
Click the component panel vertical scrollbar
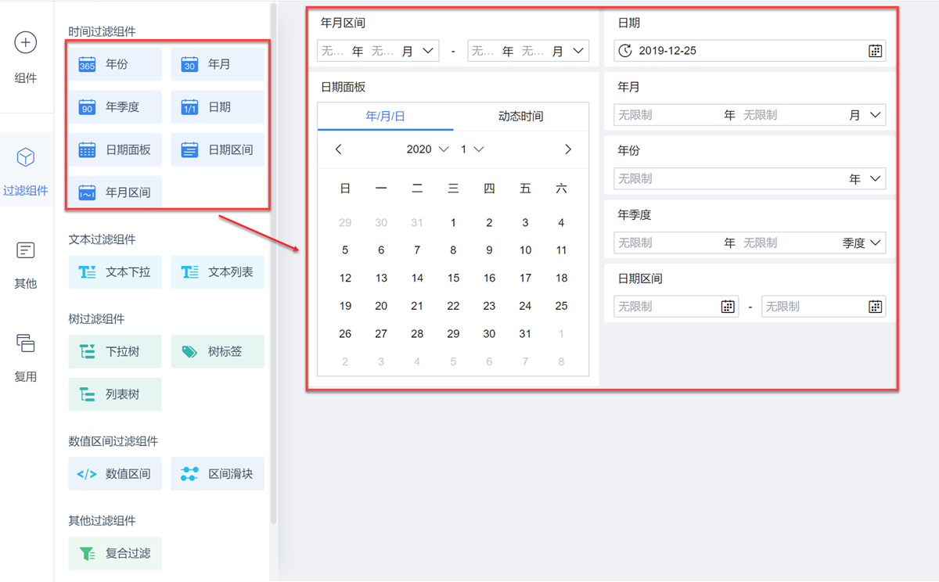pos(273,262)
